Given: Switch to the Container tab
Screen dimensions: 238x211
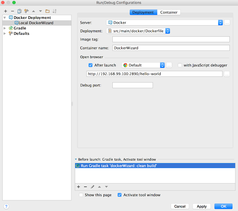Looking at the screenshot, I should (x=169, y=12).
